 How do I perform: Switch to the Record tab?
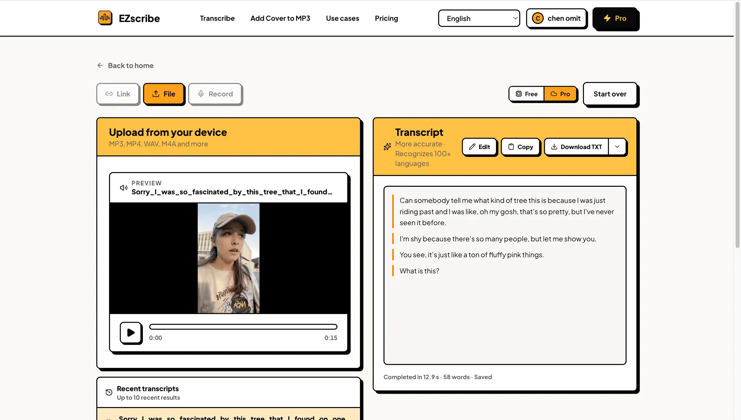point(215,94)
